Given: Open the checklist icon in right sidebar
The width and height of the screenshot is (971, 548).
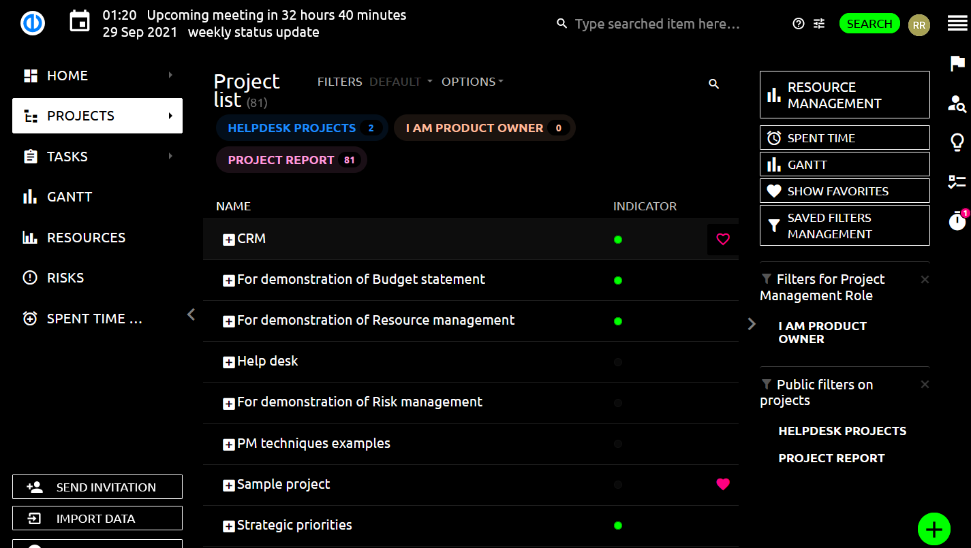Looking at the screenshot, I should click(957, 182).
